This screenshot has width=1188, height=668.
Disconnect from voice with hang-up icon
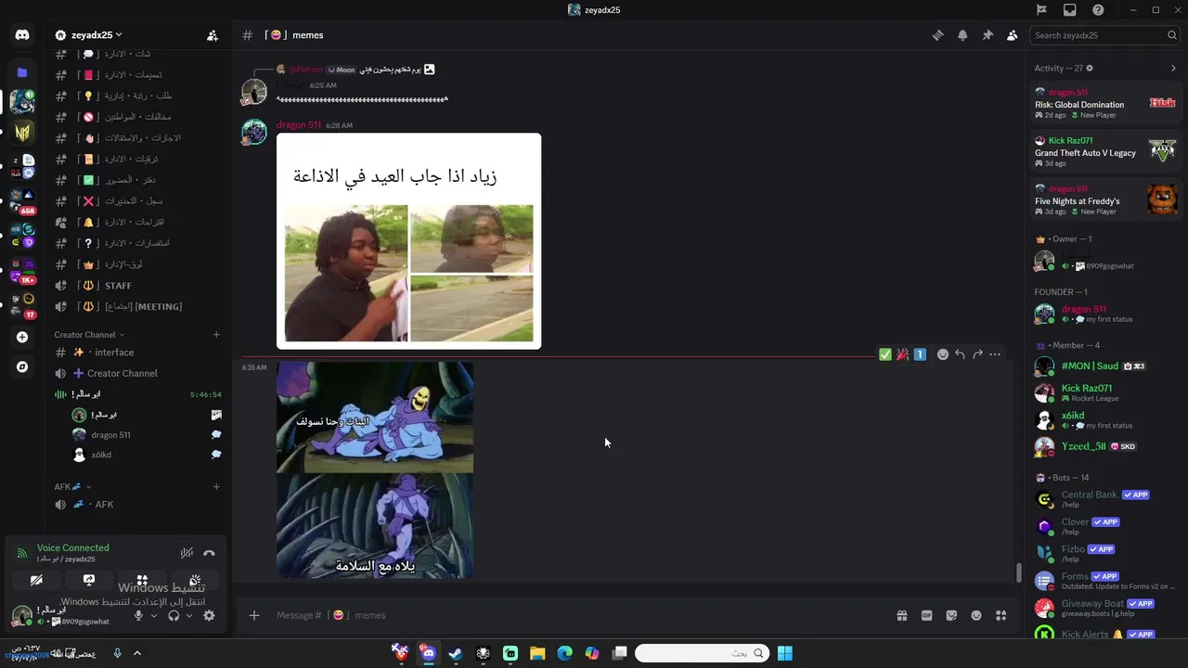click(209, 553)
